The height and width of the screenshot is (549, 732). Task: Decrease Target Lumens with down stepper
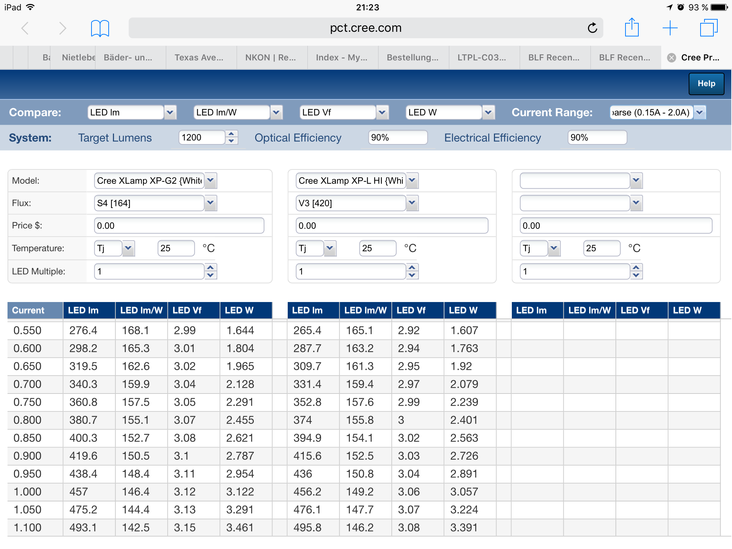pos(231,141)
